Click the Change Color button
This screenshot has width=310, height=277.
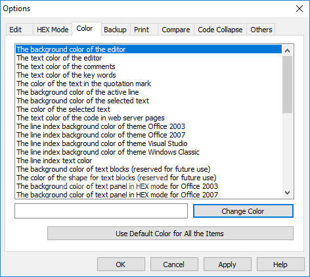click(x=243, y=211)
